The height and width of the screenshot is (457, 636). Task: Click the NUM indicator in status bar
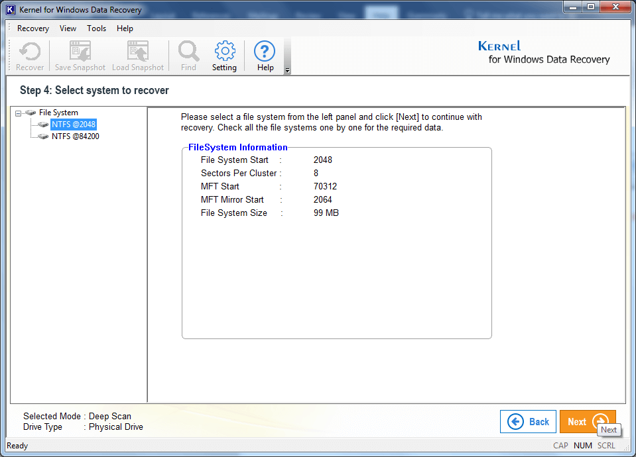(583, 446)
